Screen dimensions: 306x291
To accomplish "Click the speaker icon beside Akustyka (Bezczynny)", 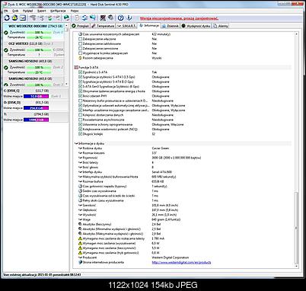I will [80, 224].
